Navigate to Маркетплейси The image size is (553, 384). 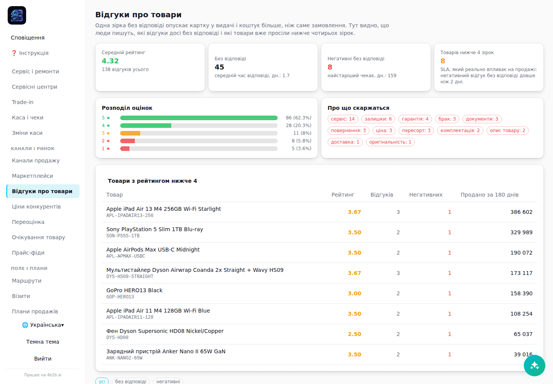pos(43,176)
